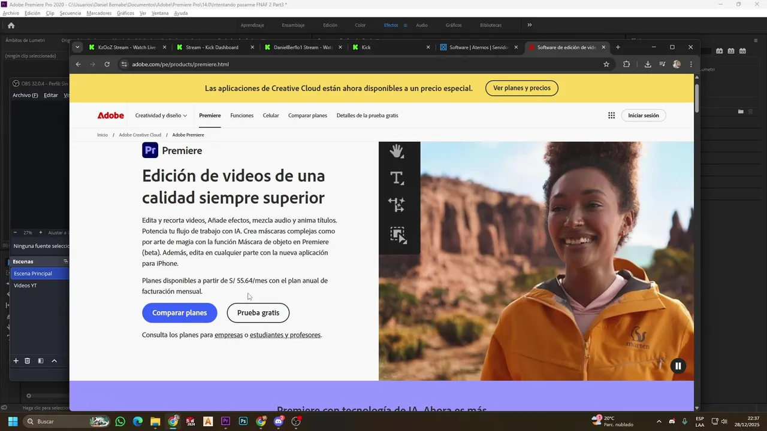
Task: Open File Explorer from the taskbar
Action: point(155,421)
